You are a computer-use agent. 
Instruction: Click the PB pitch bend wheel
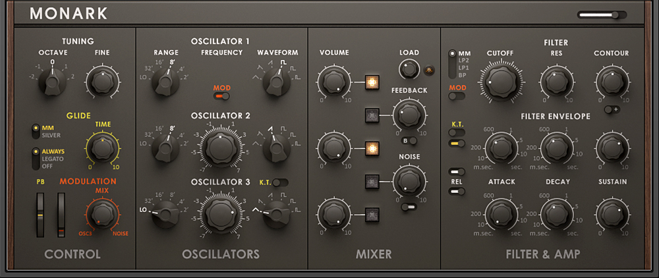(x=40, y=215)
